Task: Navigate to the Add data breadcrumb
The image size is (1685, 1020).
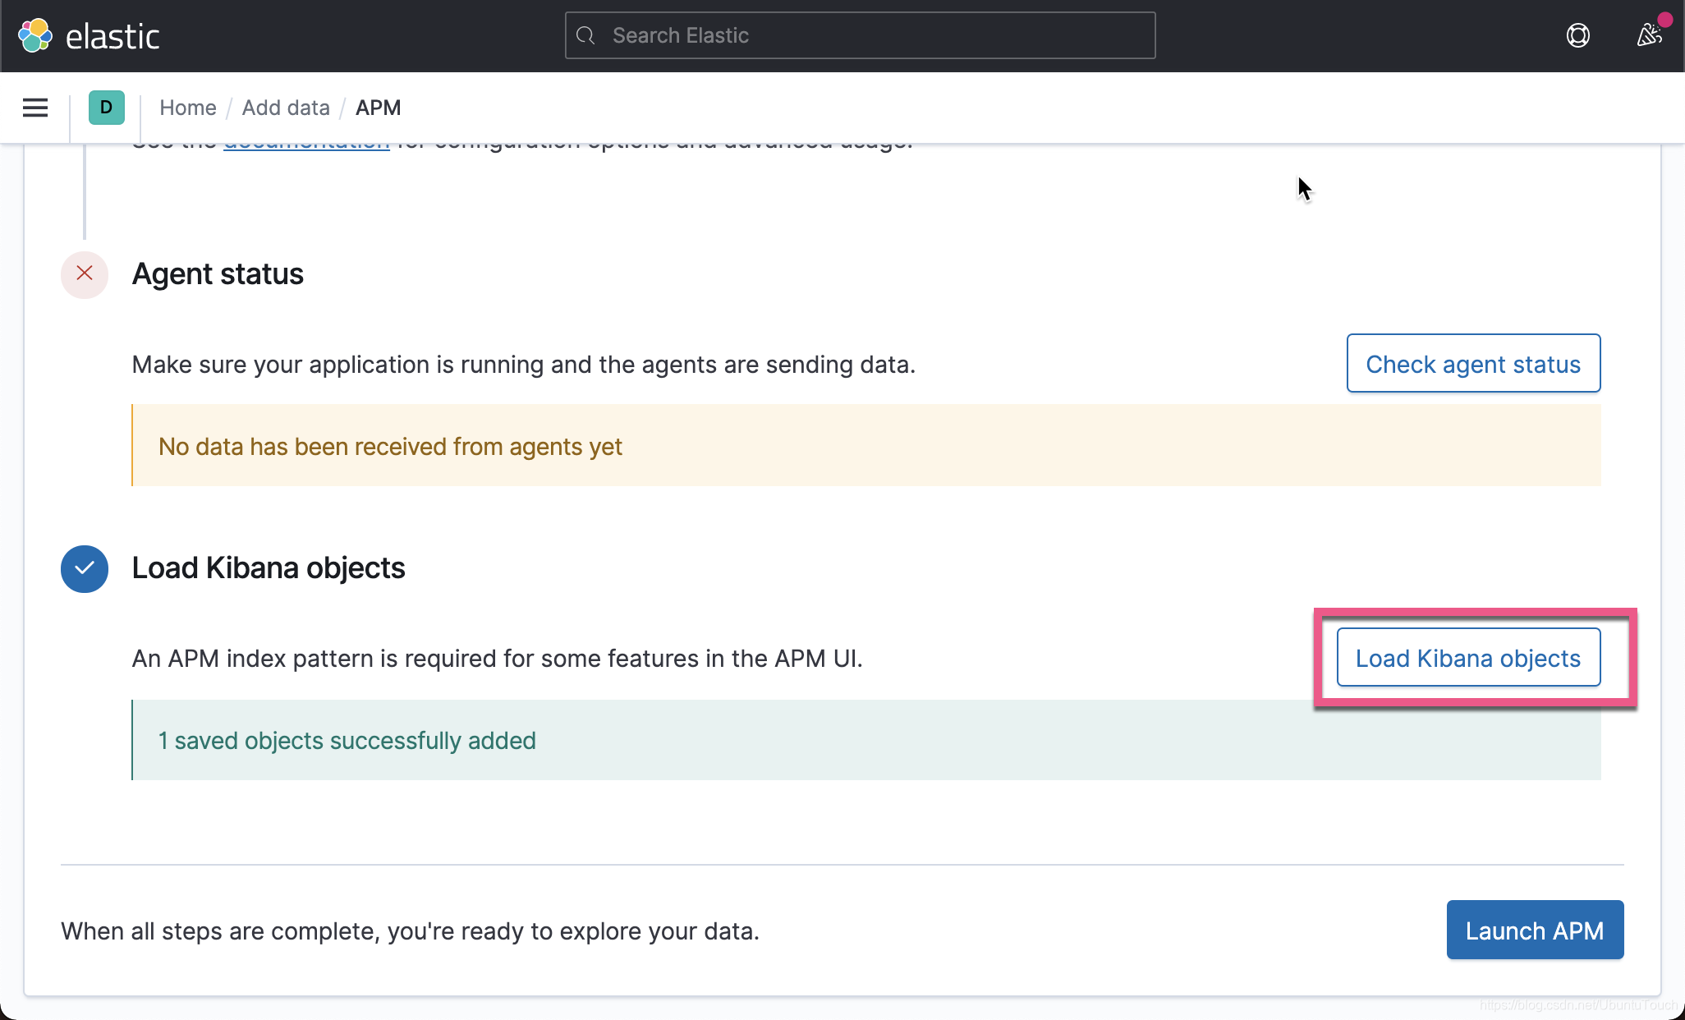Action: point(286,108)
